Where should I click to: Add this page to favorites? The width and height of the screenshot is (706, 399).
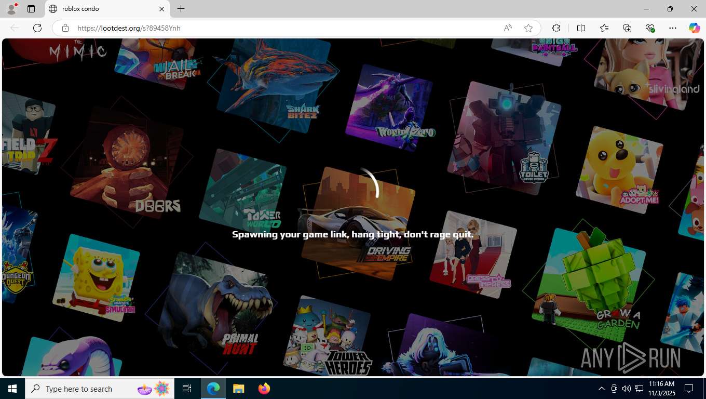pyautogui.click(x=528, y=28)
